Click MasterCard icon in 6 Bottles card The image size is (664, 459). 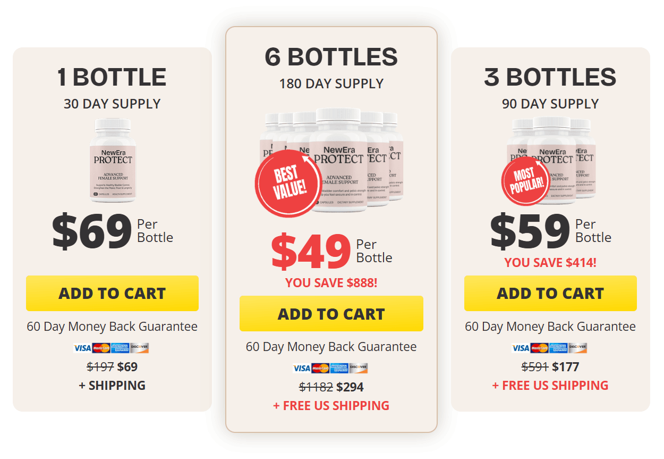pos(320,368)
